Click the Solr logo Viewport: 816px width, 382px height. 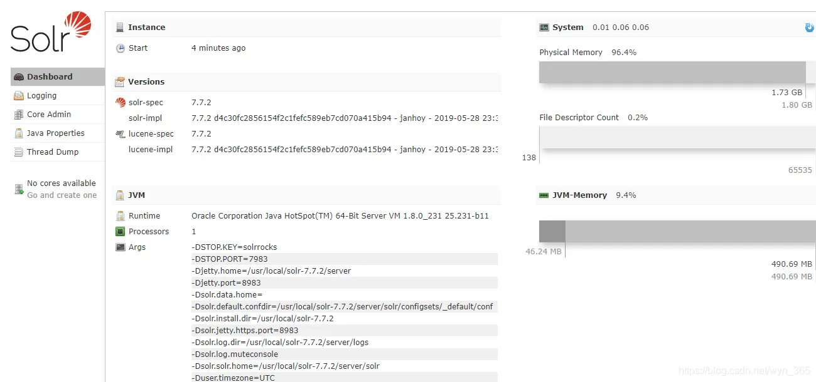click(x=51, y=33)
